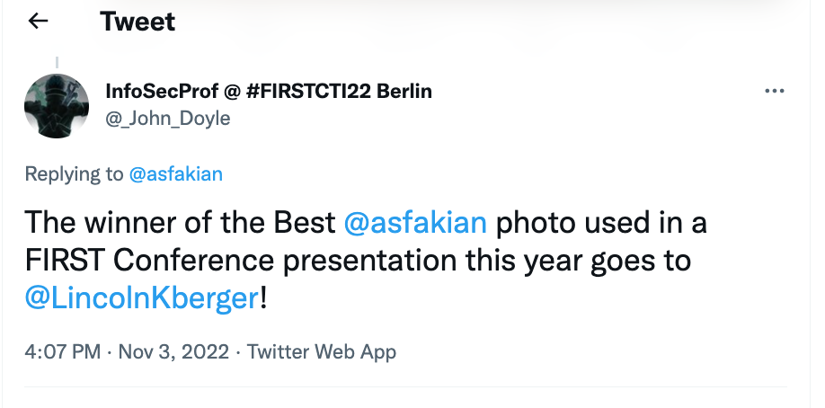This screenshot has height=408, width=825.
Task: Click "The winner of the Best" tweet text
Action: tap(180, 222)
